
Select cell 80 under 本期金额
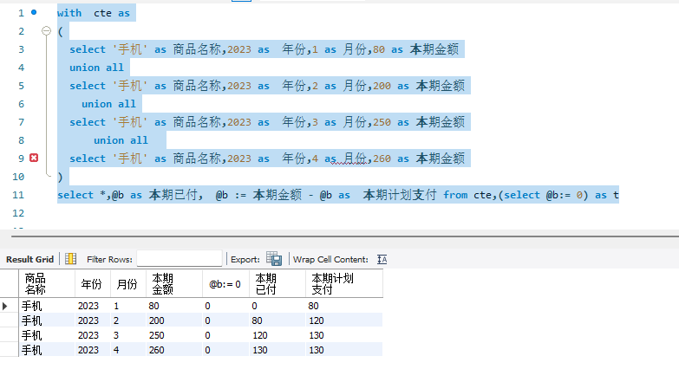[174, 306]
